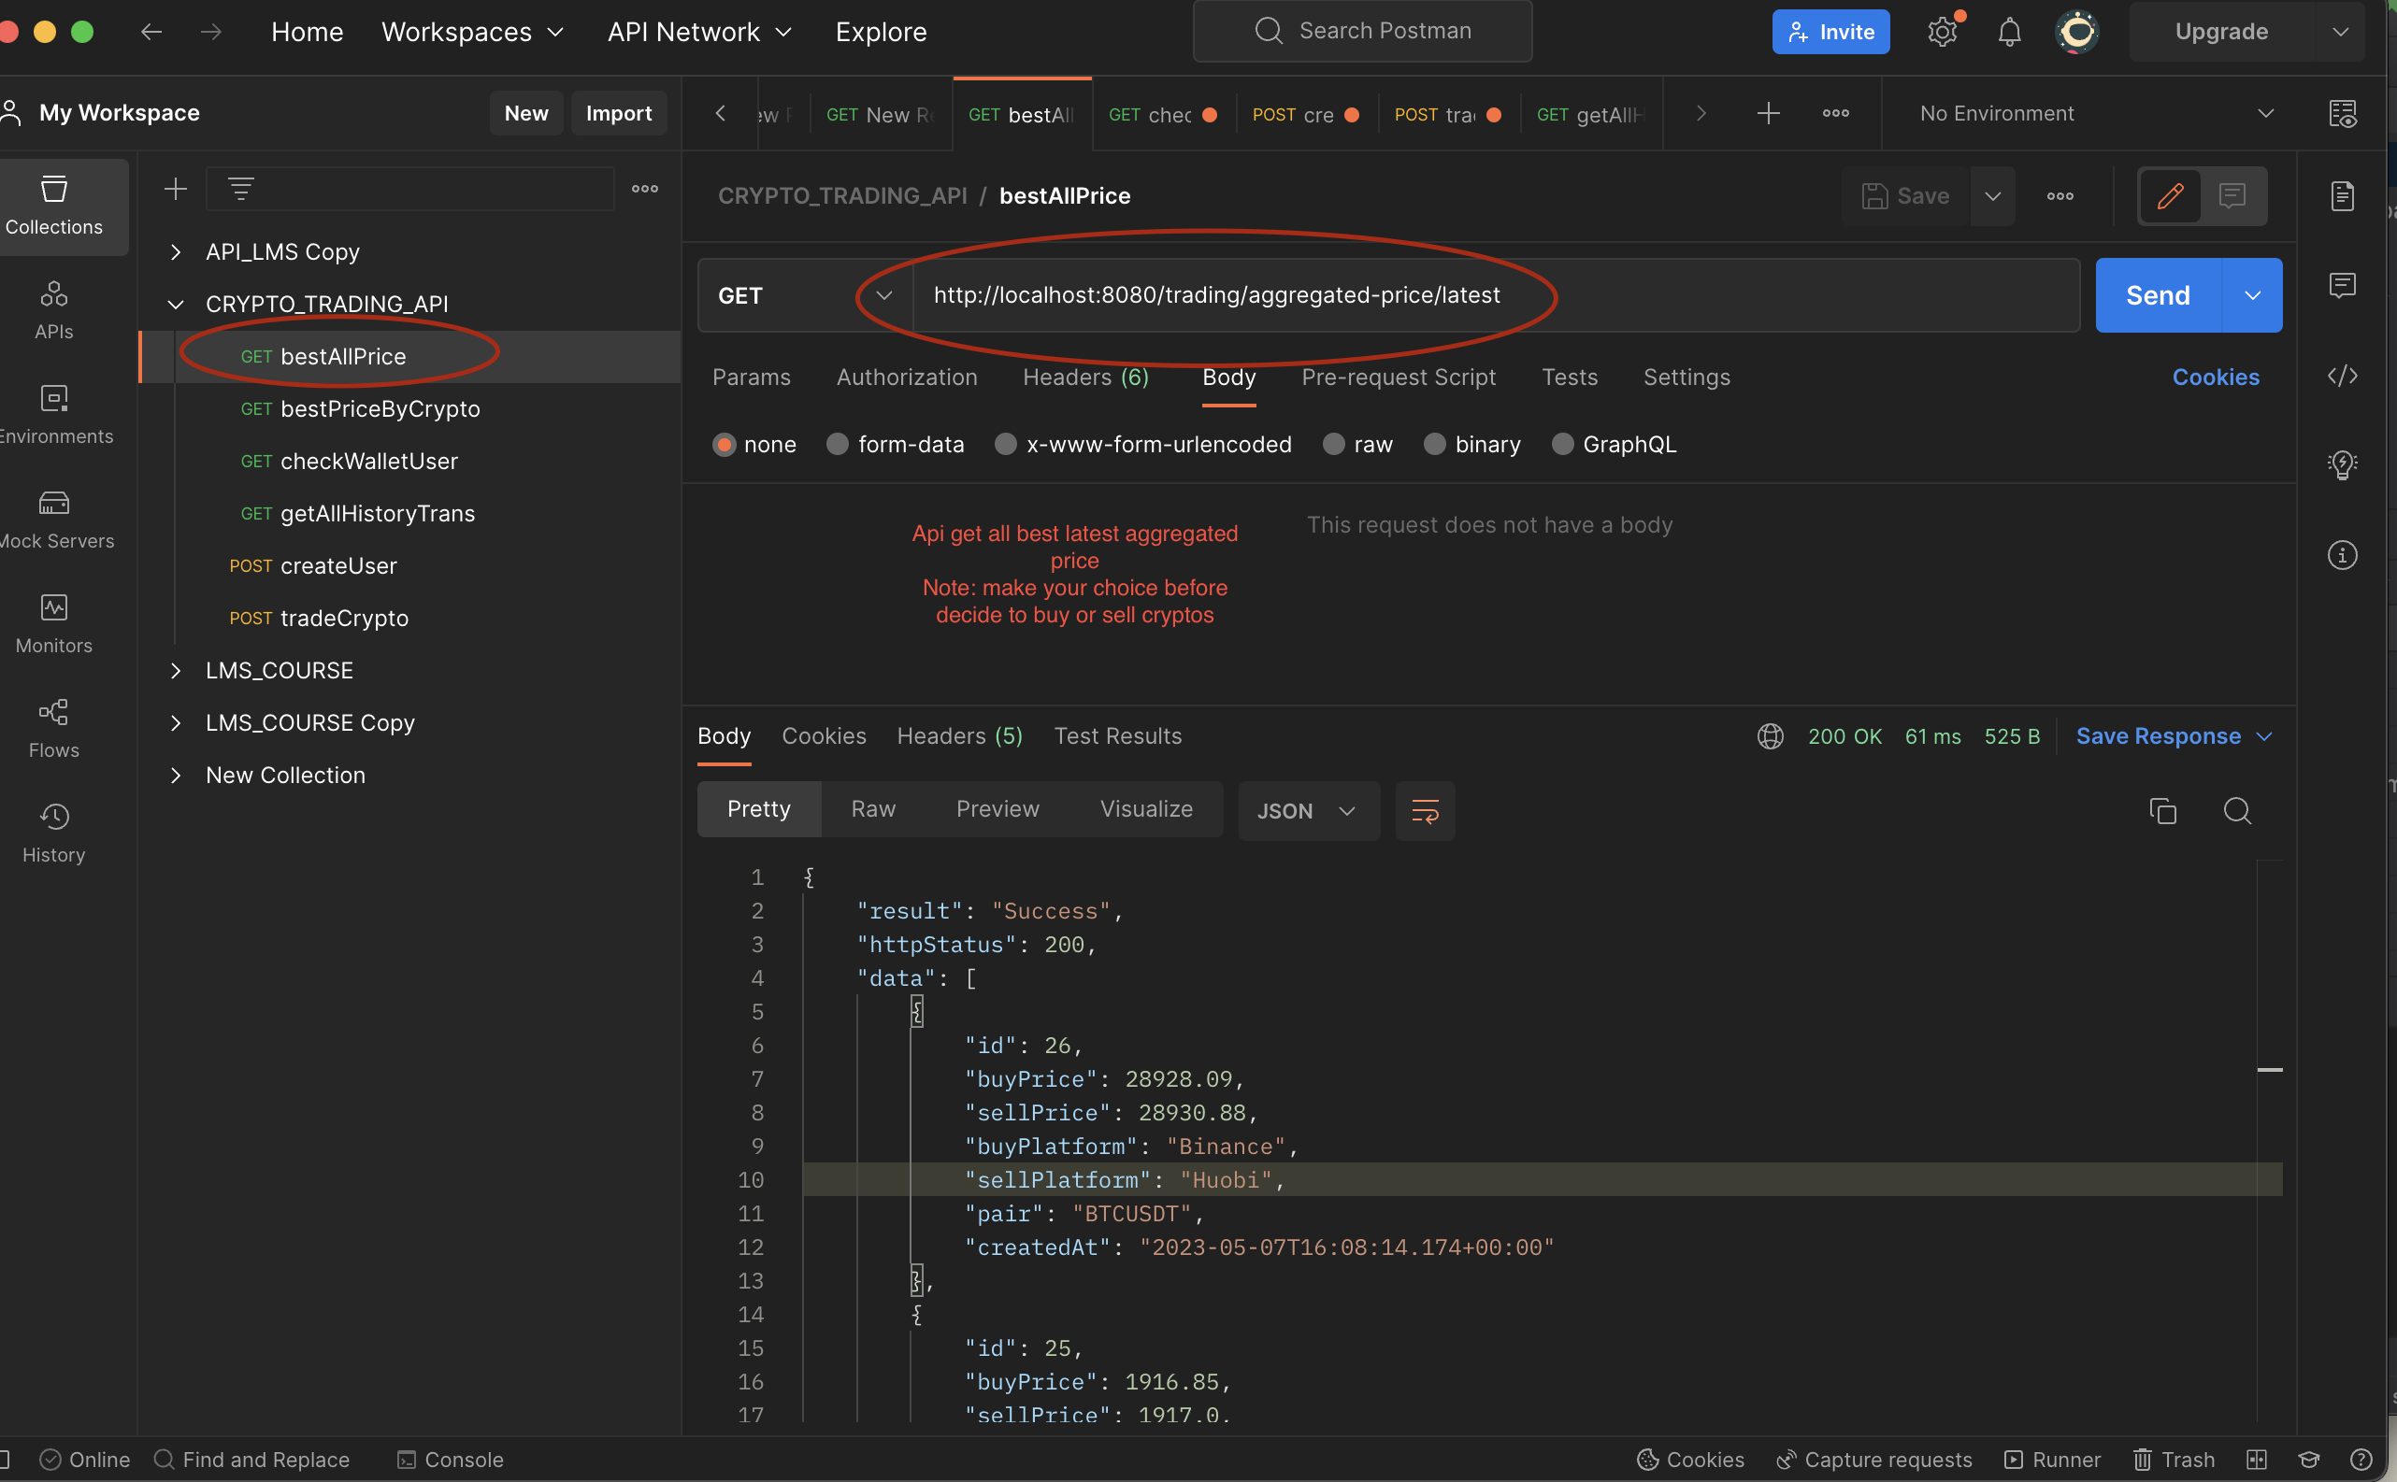Open the Environments sidebar panel

[x=54, y=415]
